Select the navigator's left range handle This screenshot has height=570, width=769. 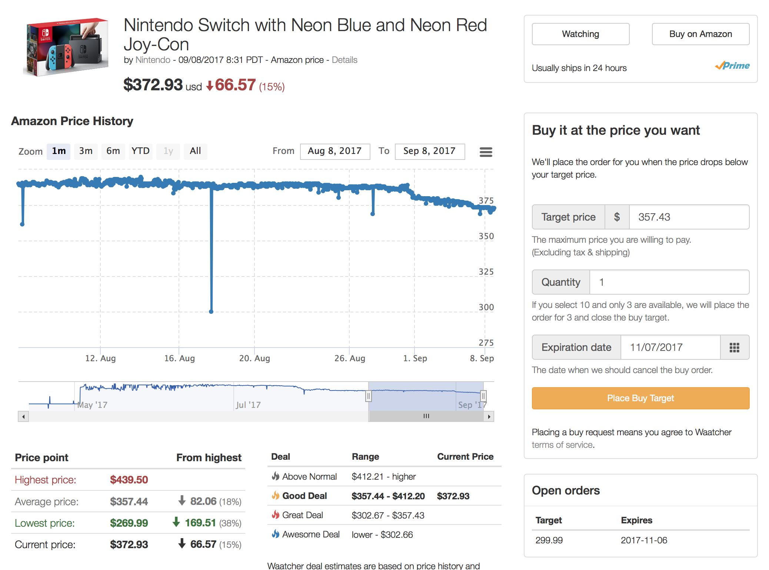[x=368, y=396]
